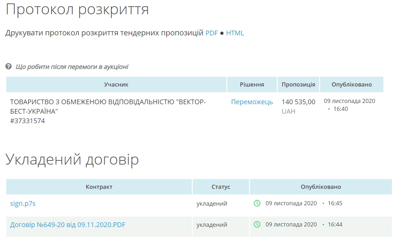This screenshot has height=246, width=396.
Task: Click the Опубліковано header in the contract table
Action: pyautogui.click(x=321, y=187)
